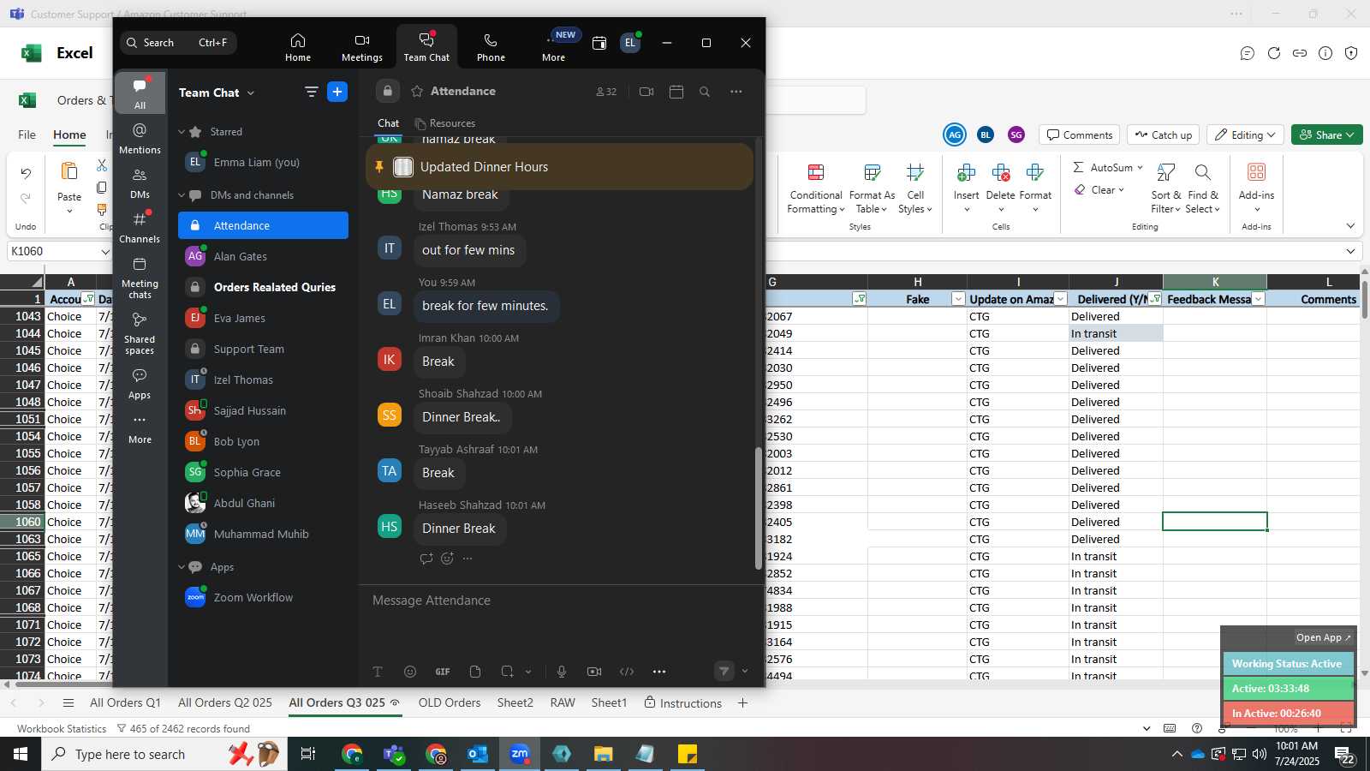Open Conditional Formatting in Excel

[816, 190]
